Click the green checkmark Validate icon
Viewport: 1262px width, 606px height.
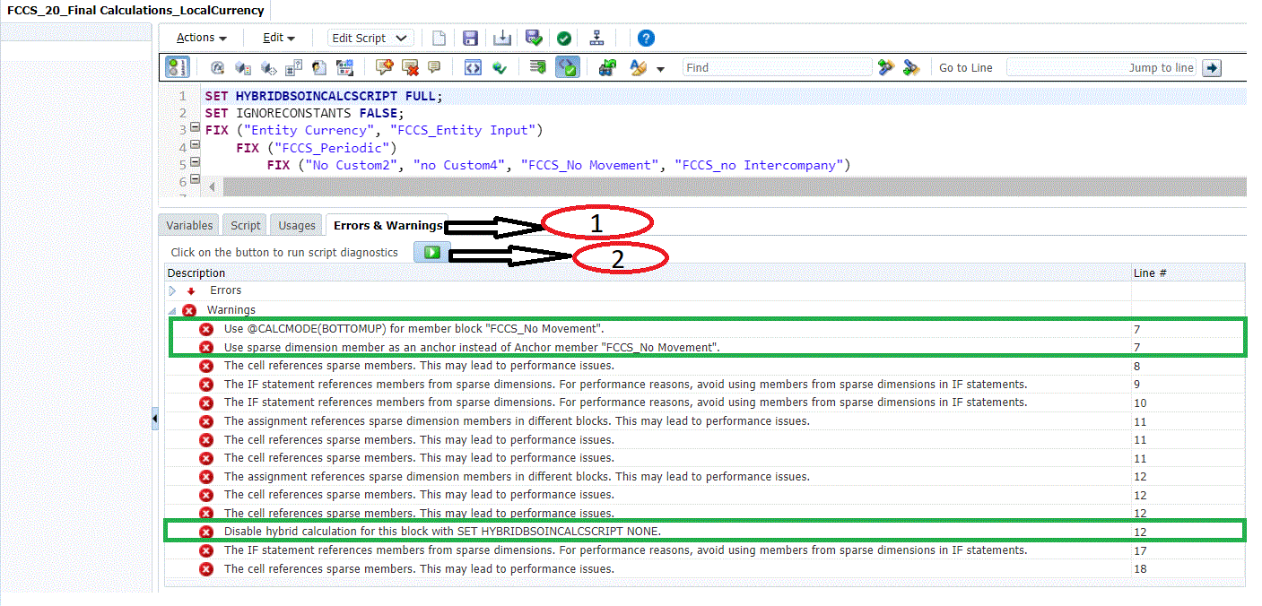[563, 38]
